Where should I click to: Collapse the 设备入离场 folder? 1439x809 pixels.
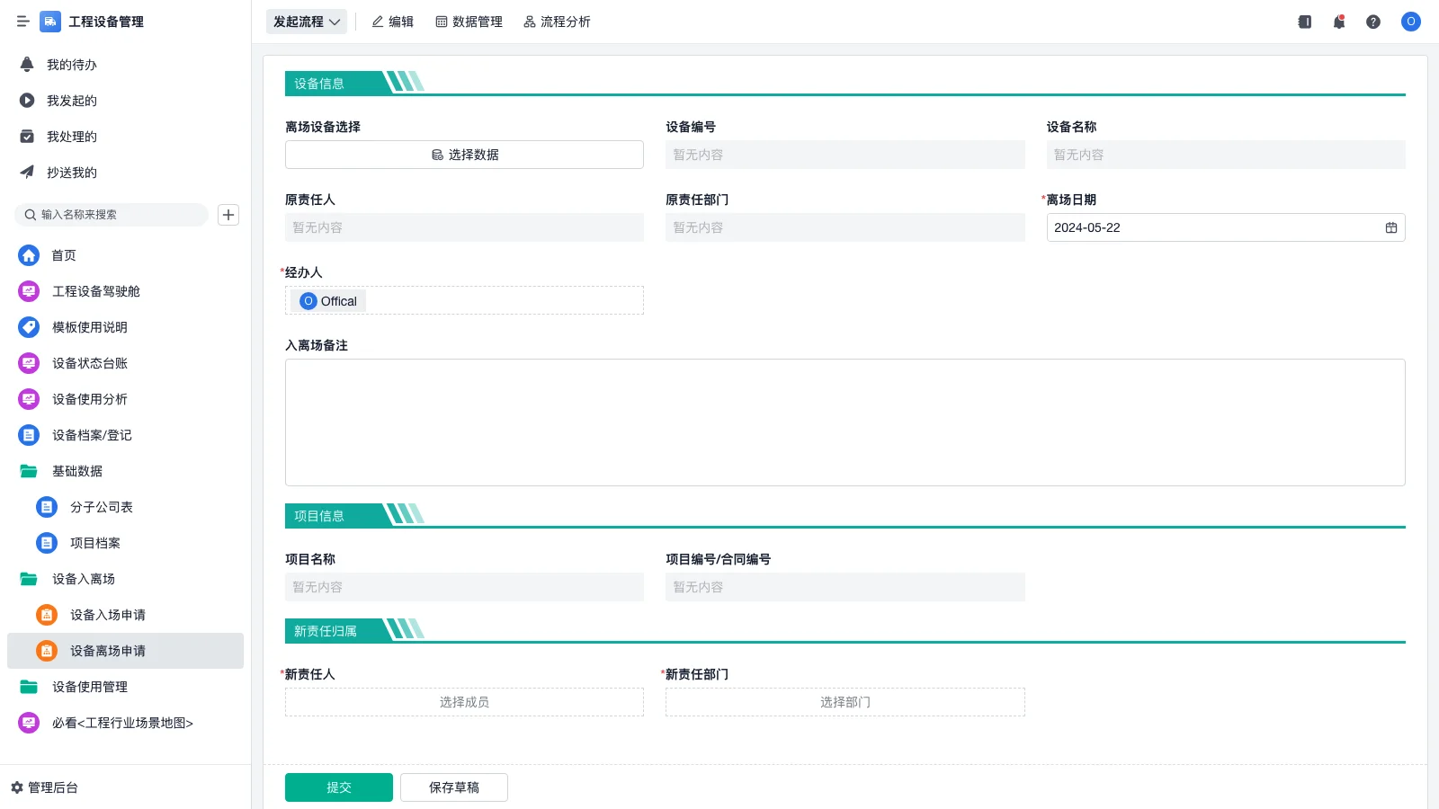click(125, 579)
